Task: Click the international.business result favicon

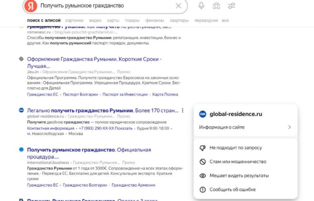Action: coord(21,150)
